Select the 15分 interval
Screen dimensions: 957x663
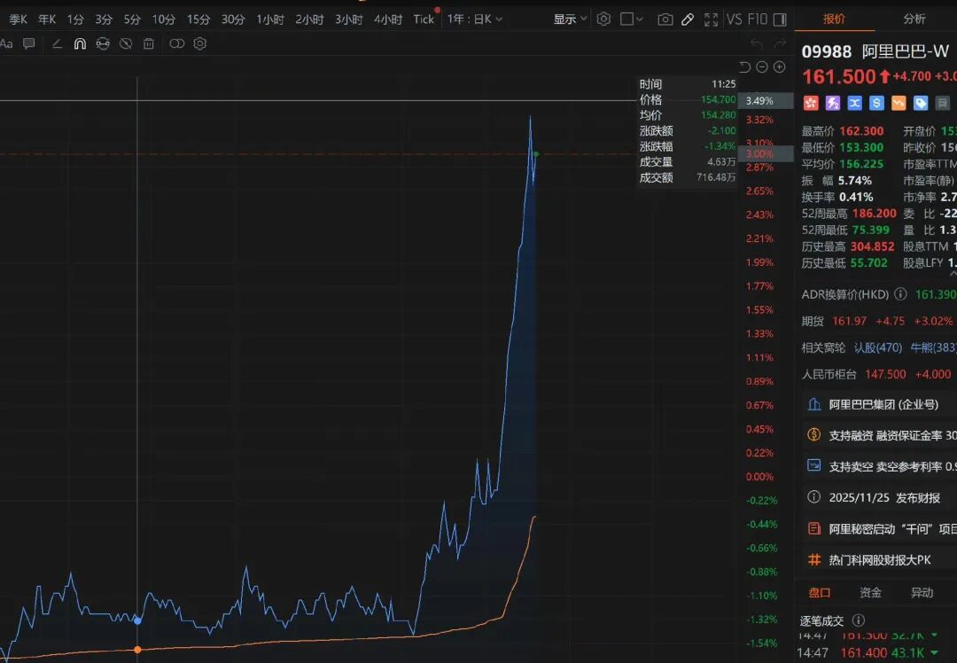point(198,19)
